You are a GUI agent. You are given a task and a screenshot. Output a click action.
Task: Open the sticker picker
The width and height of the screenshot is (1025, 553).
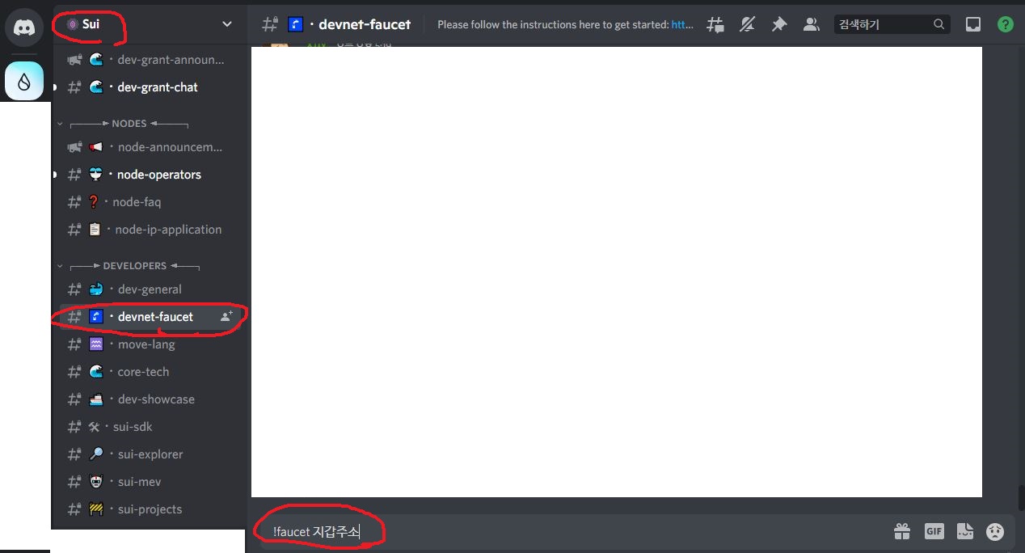click(x=964, y=531)
